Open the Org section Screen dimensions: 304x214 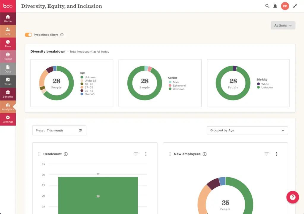click(8, 31)
